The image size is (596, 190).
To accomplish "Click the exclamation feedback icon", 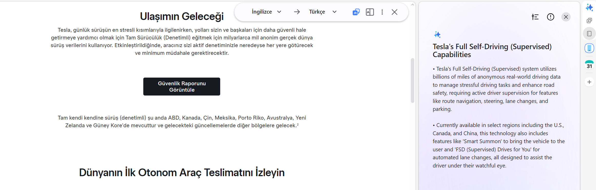I will (x=550, y=17).
